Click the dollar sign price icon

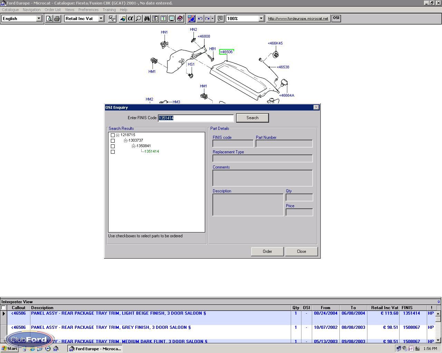pyautogui.click(x=163, y=19)
